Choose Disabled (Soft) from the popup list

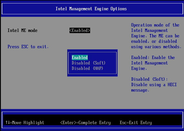point(88,63)
